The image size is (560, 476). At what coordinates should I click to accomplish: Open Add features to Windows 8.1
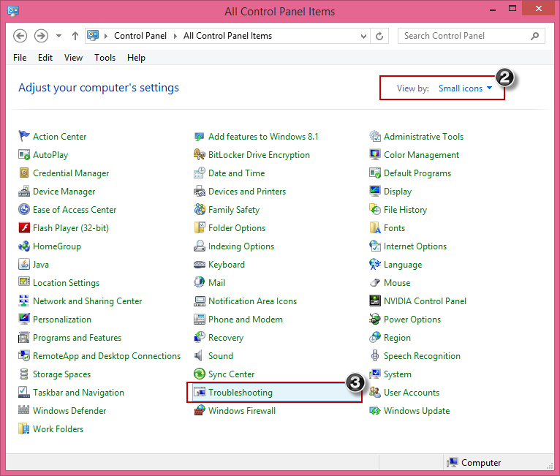[x=263, y=136]
